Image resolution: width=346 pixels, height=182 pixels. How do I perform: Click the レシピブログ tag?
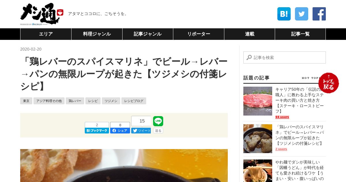point(133,101)
